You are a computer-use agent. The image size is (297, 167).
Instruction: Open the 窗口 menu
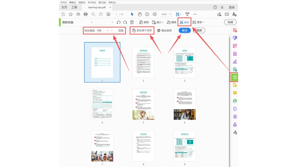102,3
